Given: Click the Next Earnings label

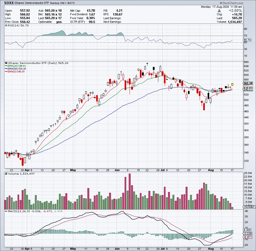Looking at the screenshot, I should tap(112, 22).
